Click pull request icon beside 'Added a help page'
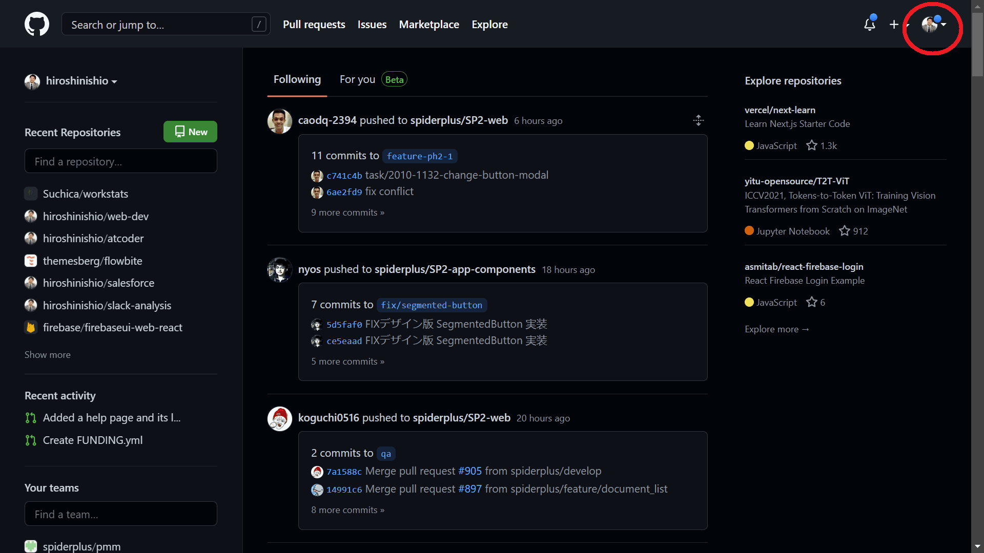The image size is (984, 553). (31, 418)
